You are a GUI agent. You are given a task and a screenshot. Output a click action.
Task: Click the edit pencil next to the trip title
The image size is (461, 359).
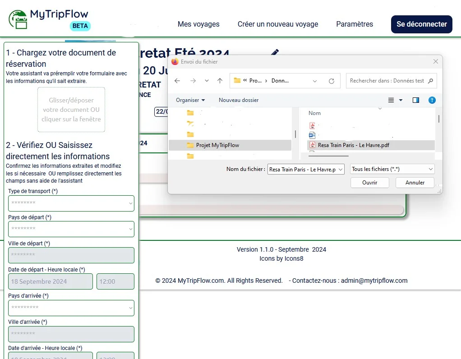275,53
